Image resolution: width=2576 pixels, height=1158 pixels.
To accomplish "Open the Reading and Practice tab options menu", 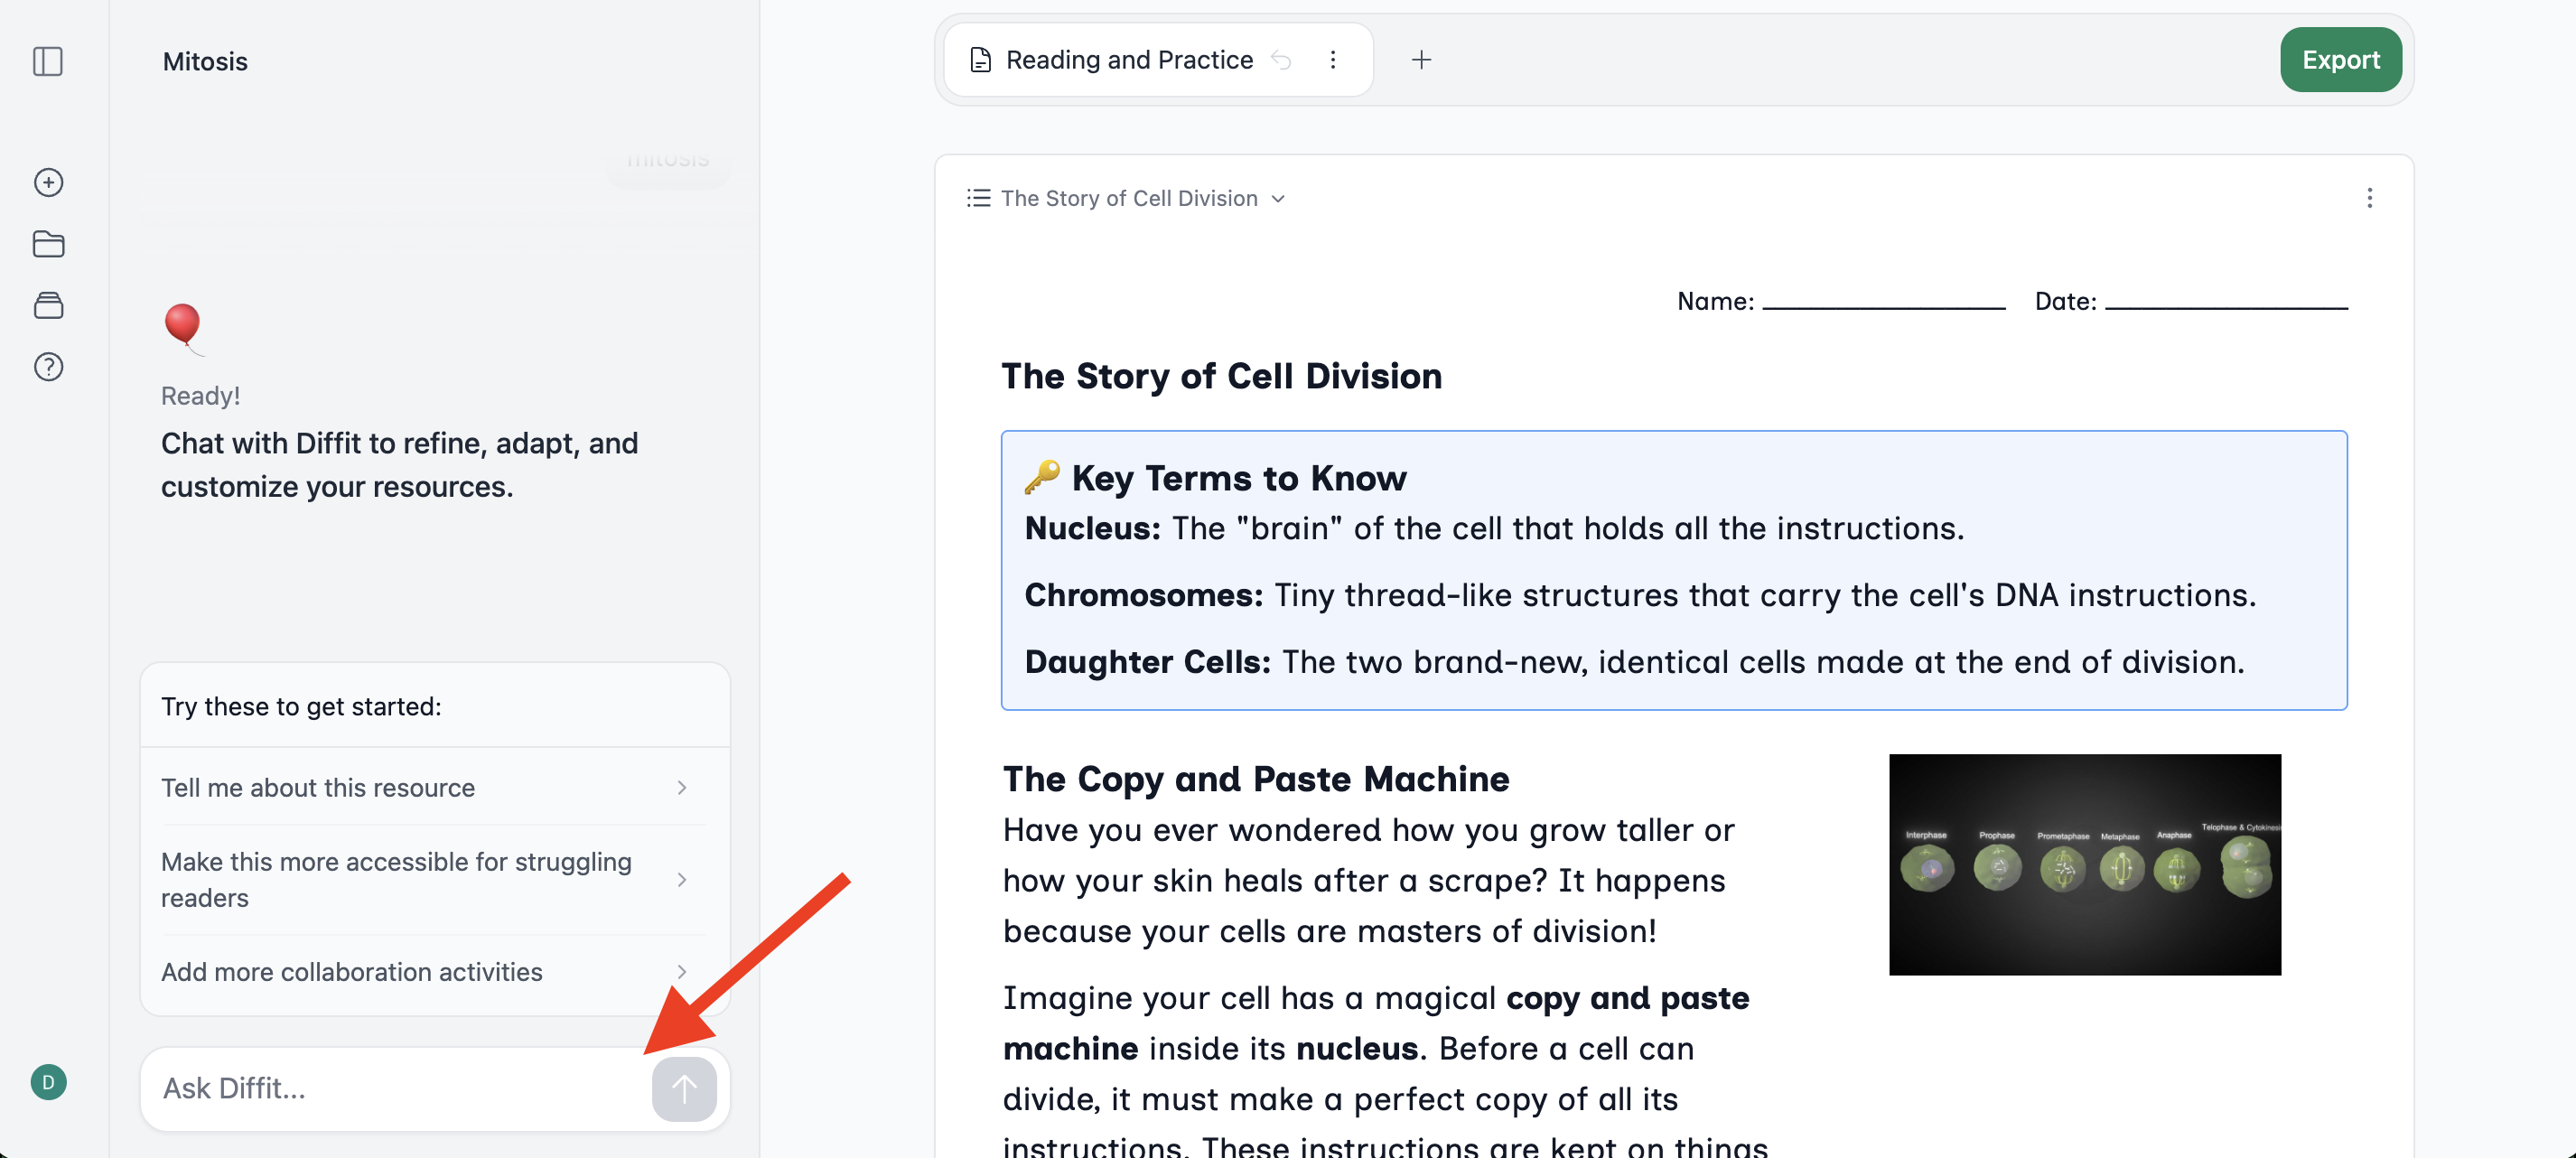I will pos(1333,60).
